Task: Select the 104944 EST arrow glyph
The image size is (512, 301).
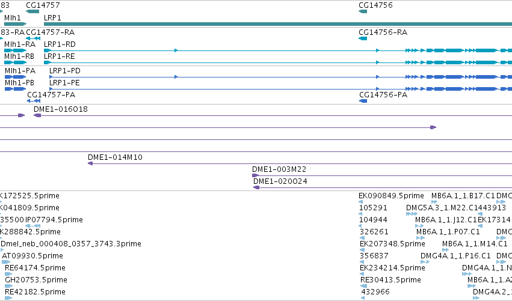Action: pyautogui.click(x=360, y=226)
